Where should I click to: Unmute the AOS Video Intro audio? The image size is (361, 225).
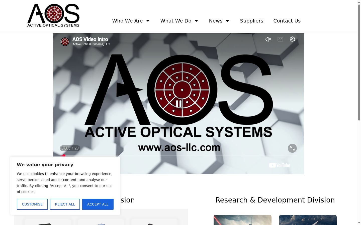[268, 39]
